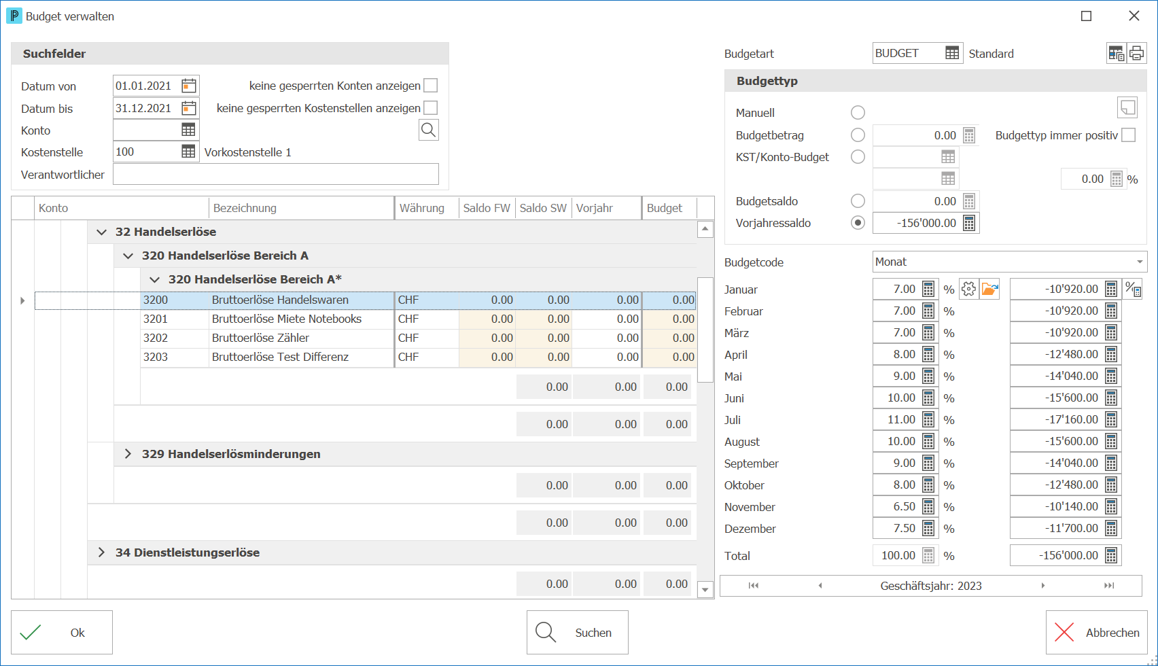Select the KST/Konto-Budget radio button
Screen dimensions: 1158x666
pyautogui.click(x=858, y=157)
